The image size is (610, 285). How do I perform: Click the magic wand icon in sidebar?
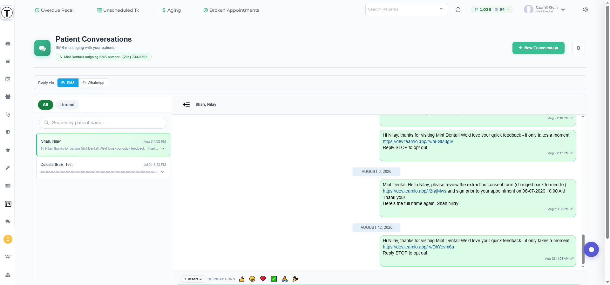point(8,168)
